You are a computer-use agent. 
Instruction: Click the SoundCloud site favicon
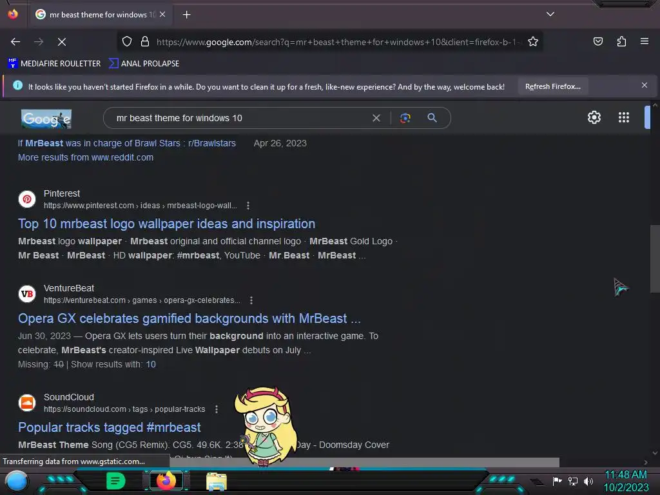[x=27, y=403]
